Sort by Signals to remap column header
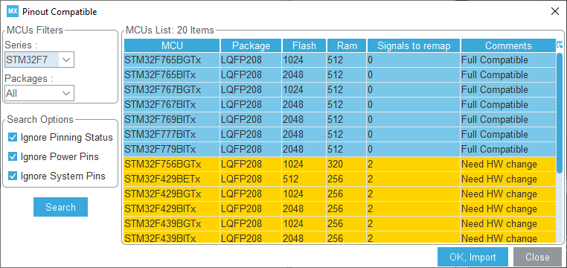This screenshot has height=268, width=567. tap(414, 45)
